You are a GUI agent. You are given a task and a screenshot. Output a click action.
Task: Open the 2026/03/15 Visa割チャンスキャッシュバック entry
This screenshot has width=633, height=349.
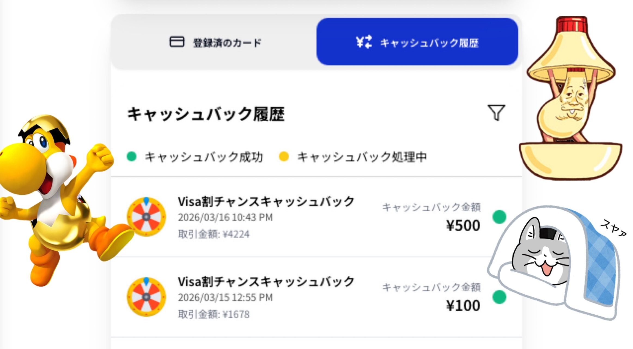point(266,282)
